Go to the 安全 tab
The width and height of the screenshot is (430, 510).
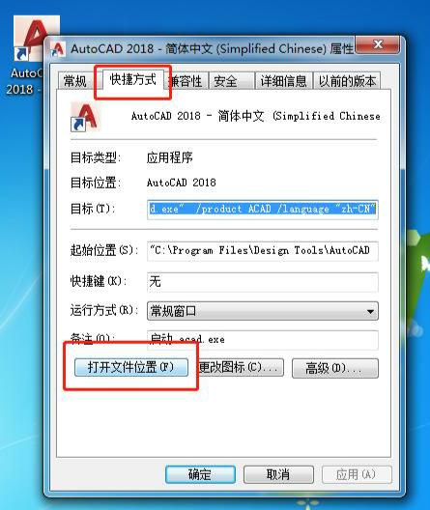click(x=231, y=81)
